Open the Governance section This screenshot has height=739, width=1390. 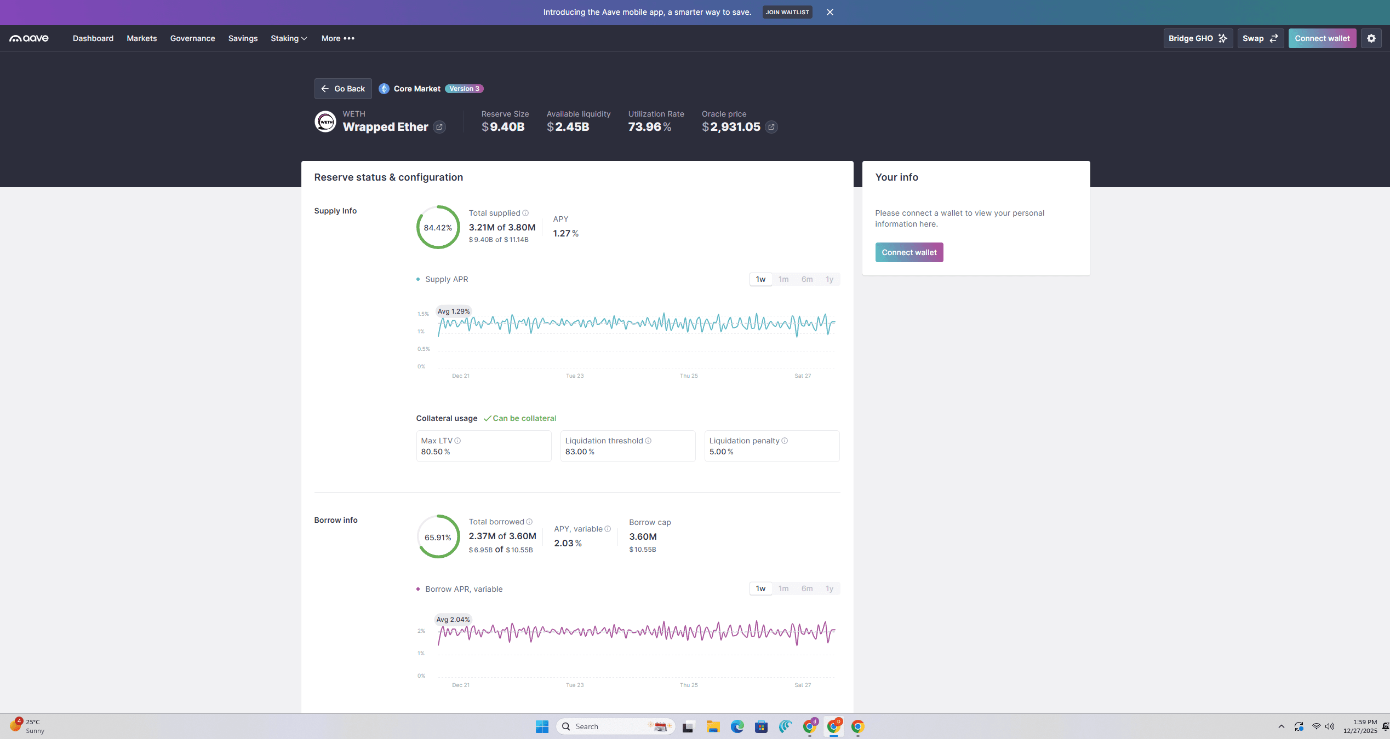[192, 38]
